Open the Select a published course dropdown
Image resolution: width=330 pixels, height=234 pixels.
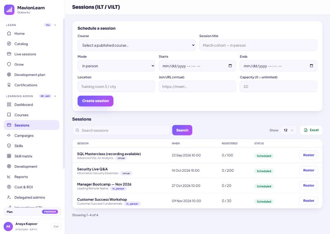pos(137,45)
